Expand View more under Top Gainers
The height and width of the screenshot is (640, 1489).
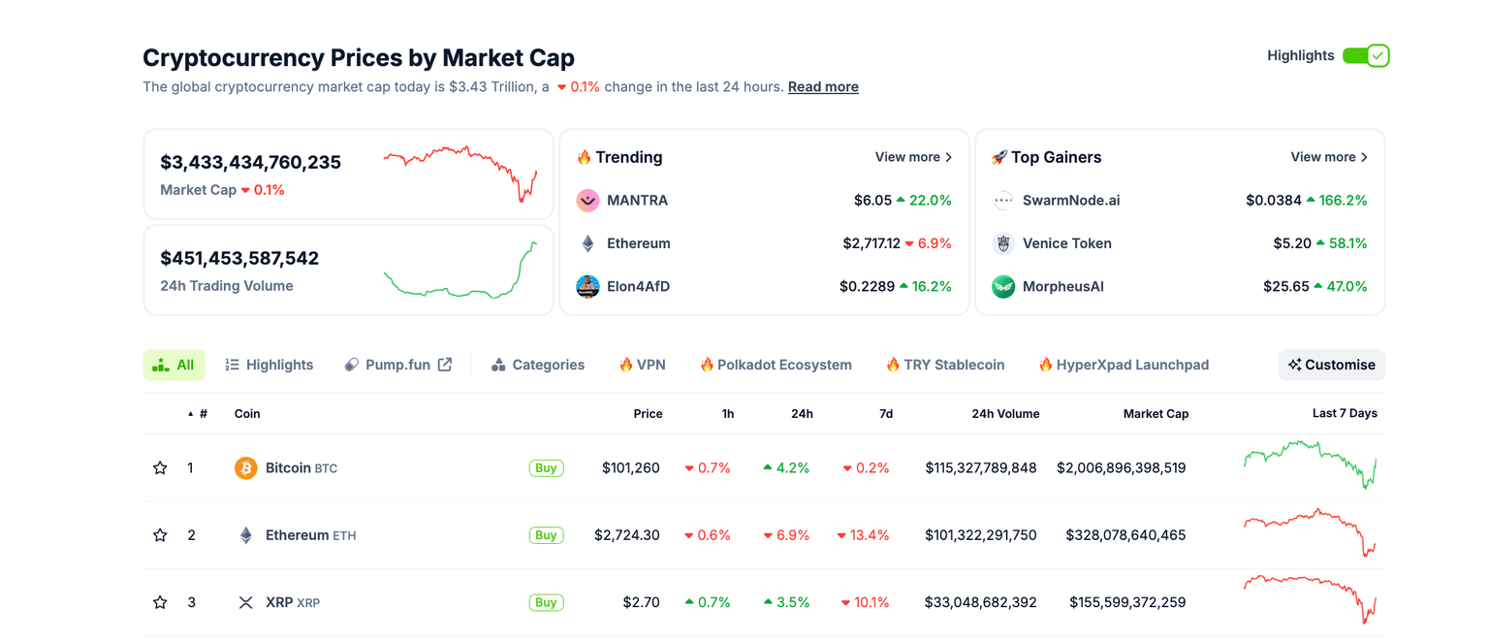pos(1328,156)
